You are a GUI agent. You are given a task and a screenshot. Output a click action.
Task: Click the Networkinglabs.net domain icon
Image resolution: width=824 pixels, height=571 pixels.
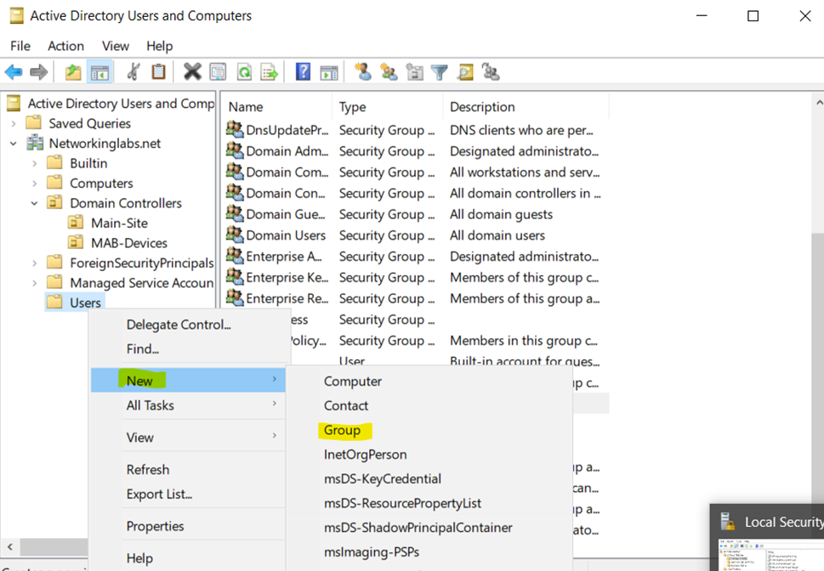tap(35, 143)
